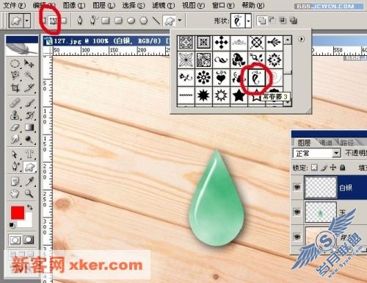
Task: Select the Zoom magnifier tool
Action: [x=29, y=194]
